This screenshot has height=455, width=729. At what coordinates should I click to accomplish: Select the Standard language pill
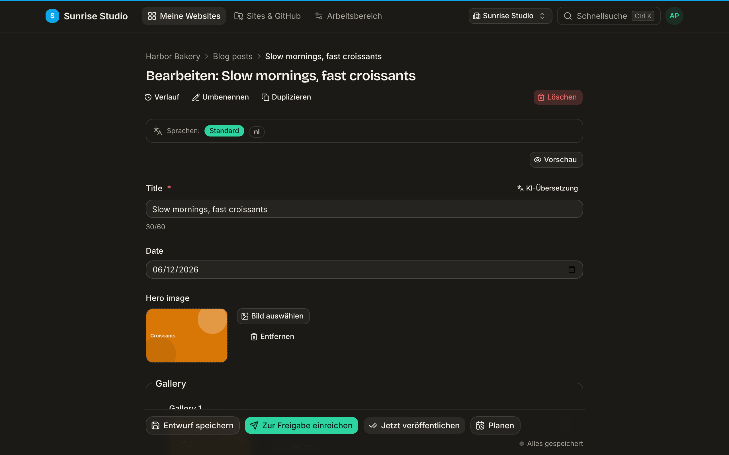click(x=224, y=131)
